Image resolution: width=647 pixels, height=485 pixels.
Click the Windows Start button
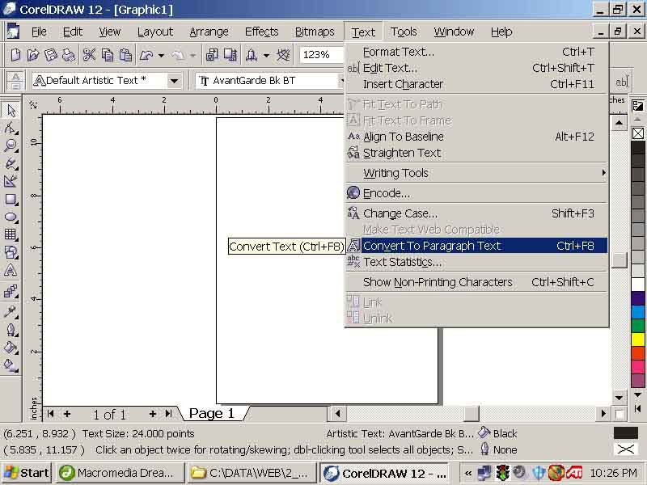coord(26,473)
